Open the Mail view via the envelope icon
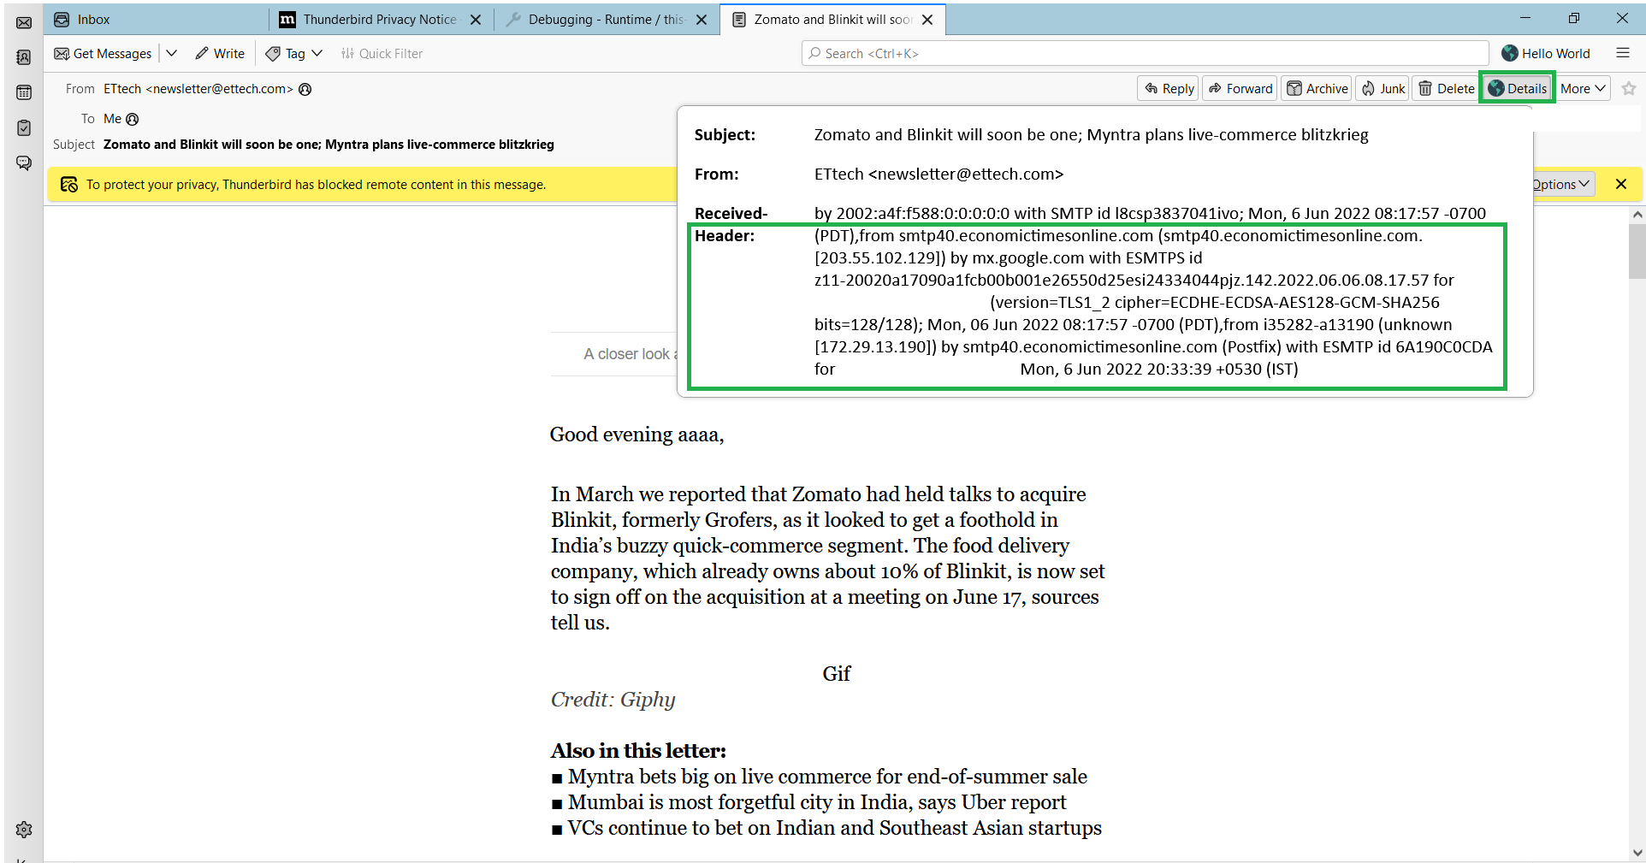This screenshot has width=1646, height=863. [24, 23]
